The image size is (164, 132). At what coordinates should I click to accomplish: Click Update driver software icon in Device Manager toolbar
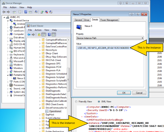[42, 12]
